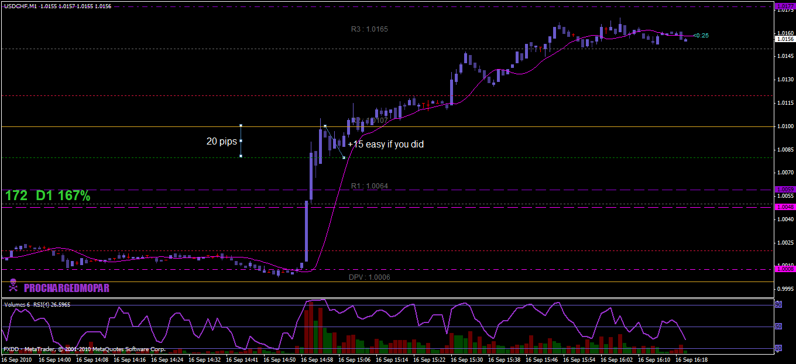Click the '<0:25' candle countdown timer

point(701,35)
